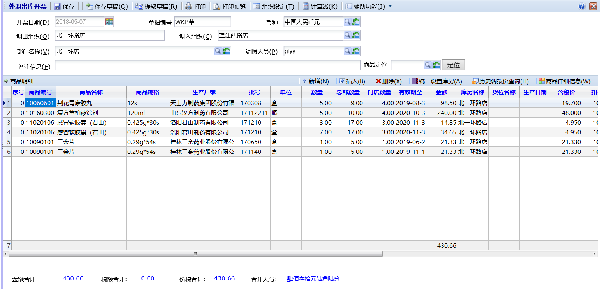Click magnifier search icon in 部门名称 field
The height and width of the screenshot is (289, 607).
coord(218,51)
